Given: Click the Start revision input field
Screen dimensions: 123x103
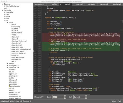Looking at the screenshot, I should tap(58, 97).
